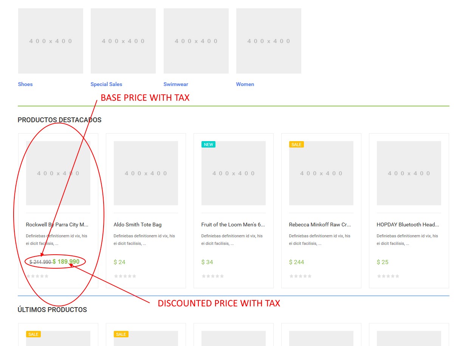471x346 pixels.
Task: Click the SALE badge on first Últimos Productos item
Action: click(33, 334)
